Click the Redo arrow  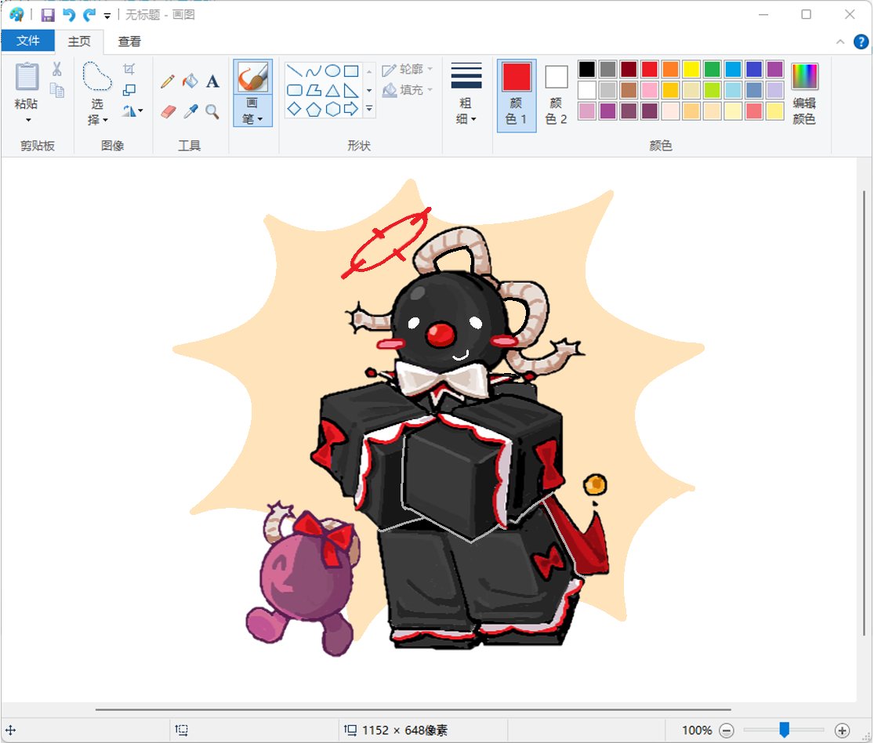[89, 15]
